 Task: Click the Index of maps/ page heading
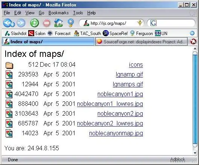[x=34, y=54]
